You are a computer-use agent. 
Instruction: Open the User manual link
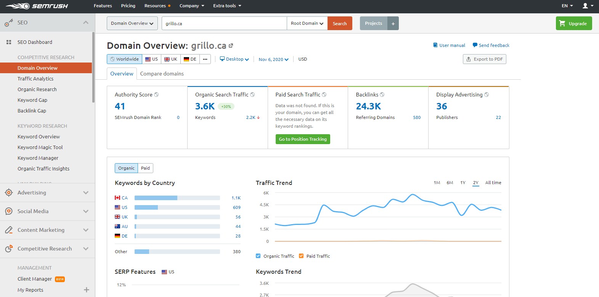point(449,45)
